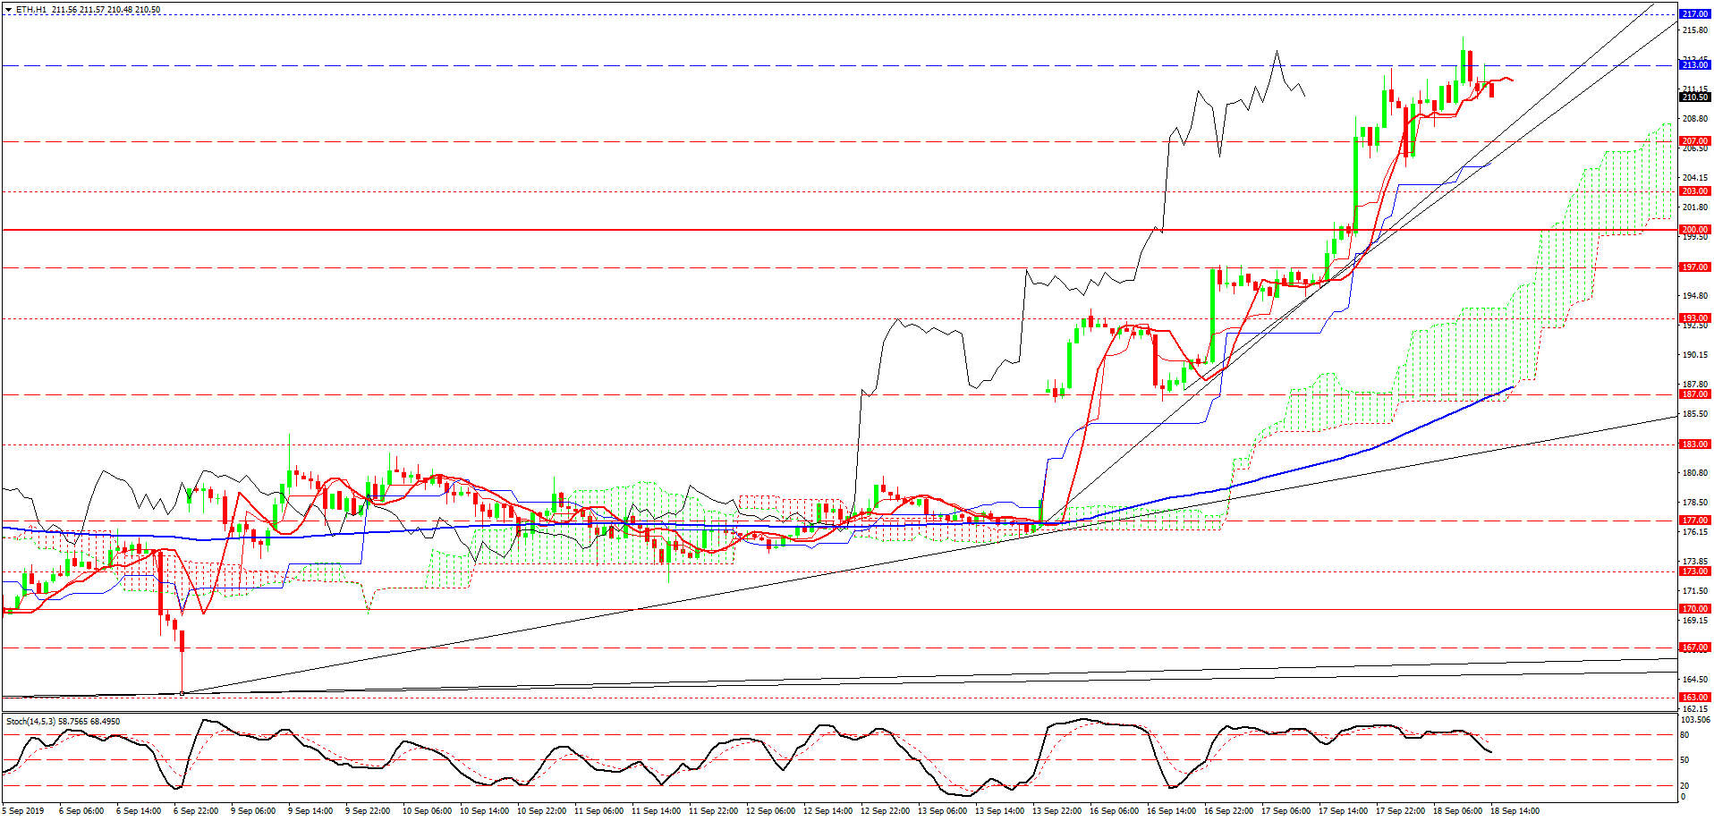Click the stochastic 80 level value
The width and height of the screenshot is (1714, 821).
point(1684,735)
